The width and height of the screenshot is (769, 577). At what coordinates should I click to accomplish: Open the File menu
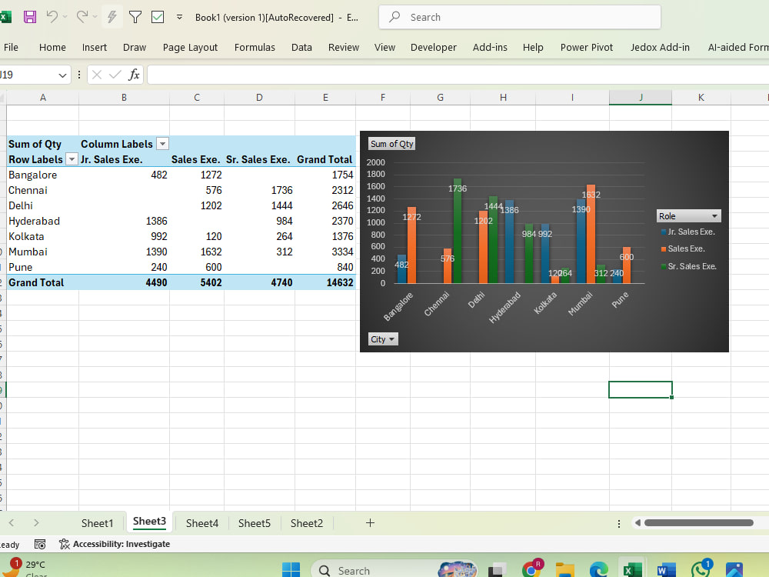pos(11,47)
